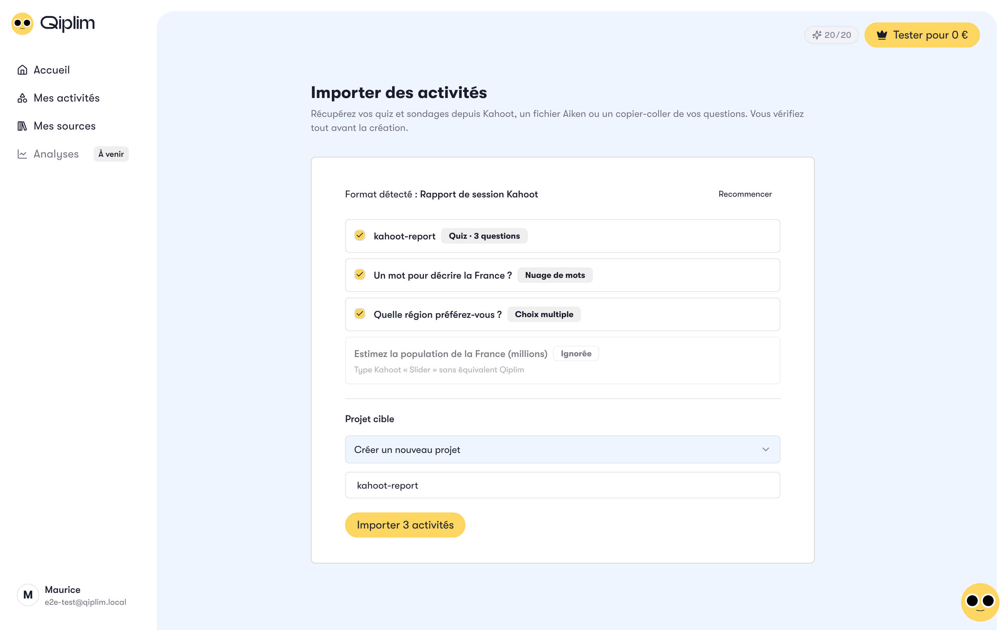Open the mascot help bubble bottom right
This screenshot has width=1008, height=630.
pos(980,602)
